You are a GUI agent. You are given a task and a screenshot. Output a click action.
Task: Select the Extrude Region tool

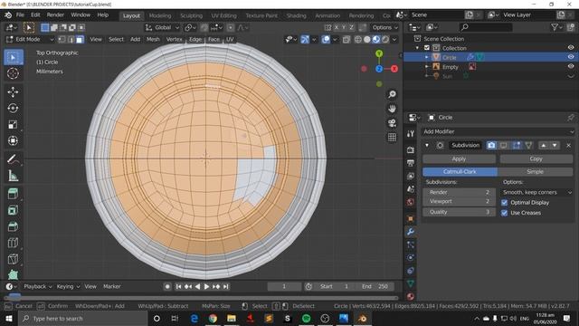click(14, 194)
